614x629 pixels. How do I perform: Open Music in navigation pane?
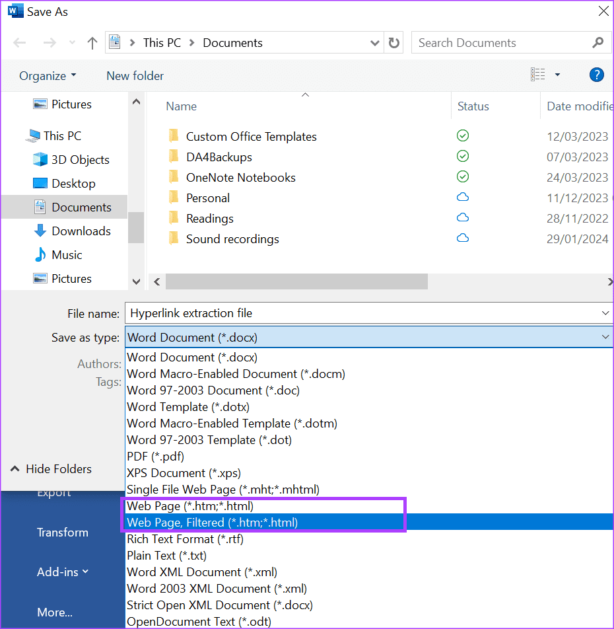58,255
